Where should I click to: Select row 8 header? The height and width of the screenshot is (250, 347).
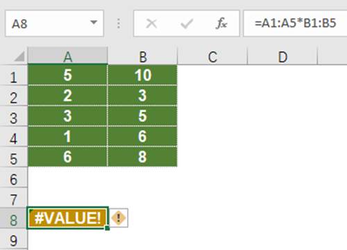(x=14, y=218)
